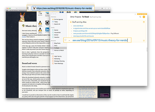Go forward using Agenda sidebar forward arrow
This screenshot has width=155, height=112.
(x=65, y=84)
